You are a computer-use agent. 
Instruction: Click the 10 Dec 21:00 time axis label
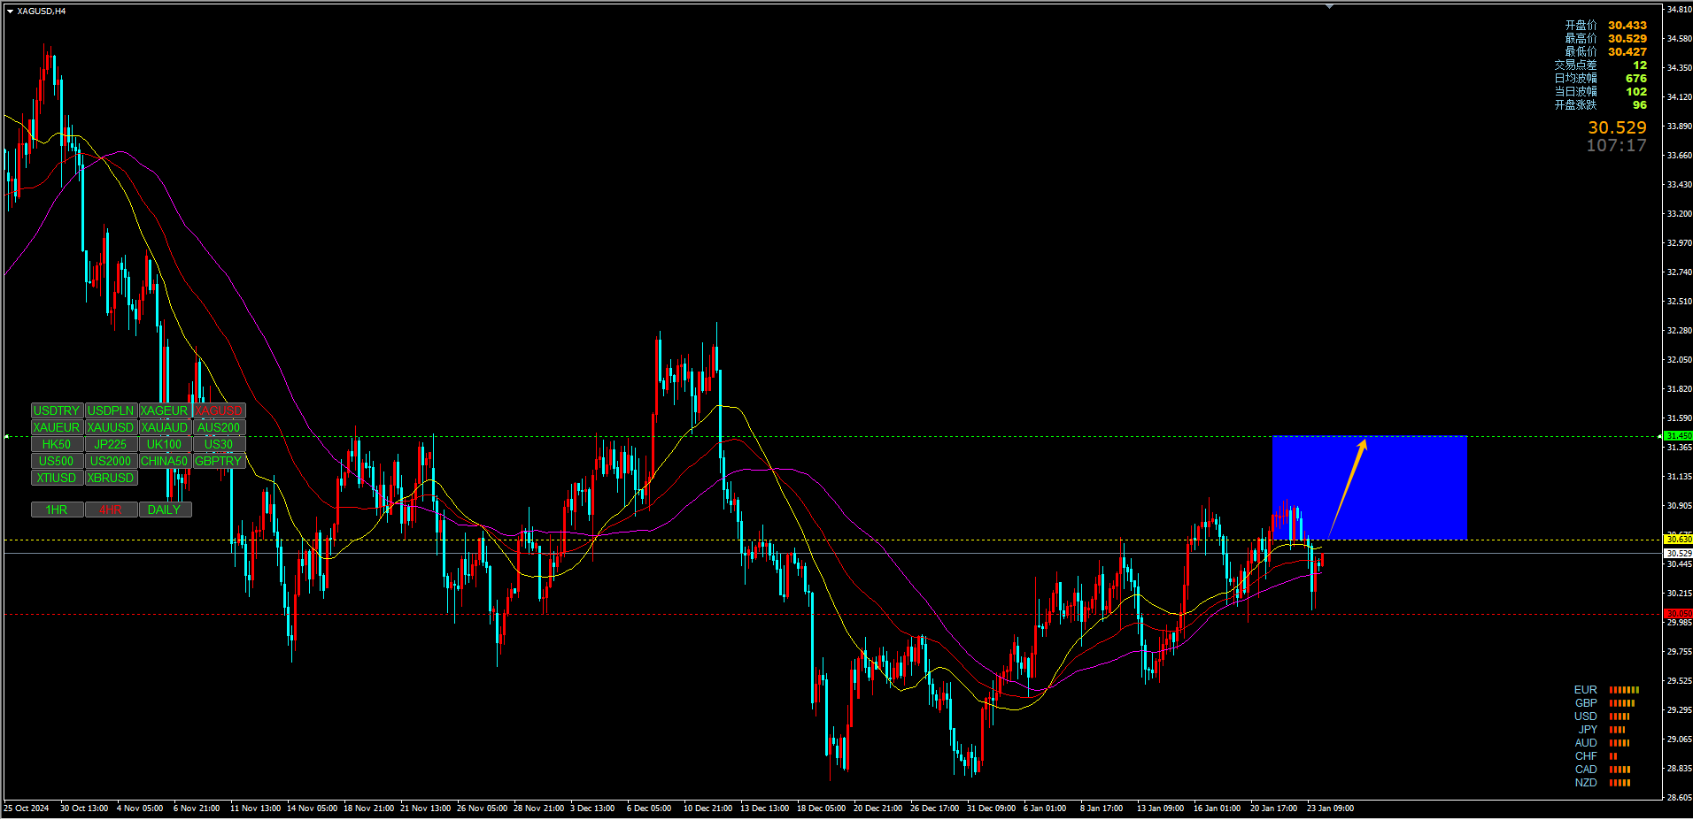pyautogui.click(x=707, y=809)
